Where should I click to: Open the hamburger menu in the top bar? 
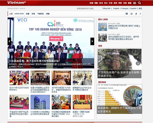pyautogui.click(x=134, y=3)
